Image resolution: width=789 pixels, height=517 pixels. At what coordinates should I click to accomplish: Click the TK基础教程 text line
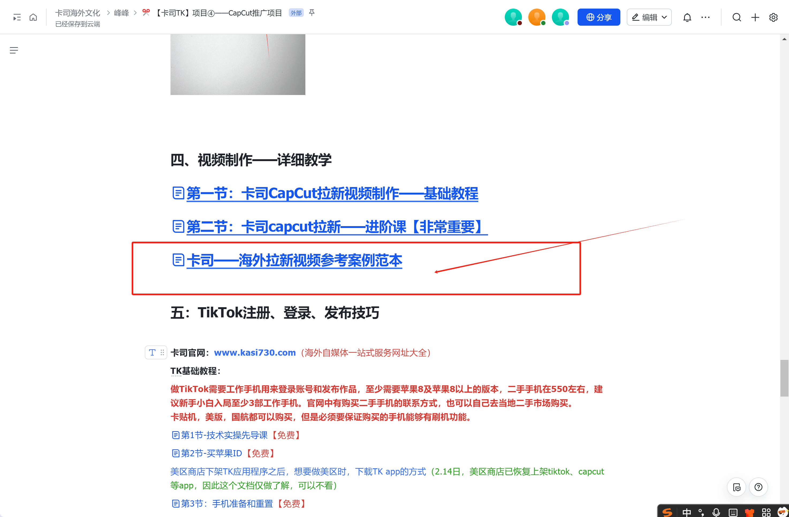click(x=196, y=371)
